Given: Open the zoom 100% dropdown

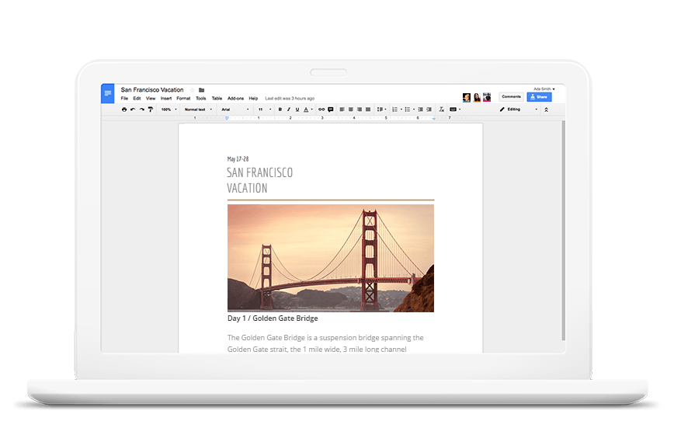Looking at the screenshot, I should [168, 110].
